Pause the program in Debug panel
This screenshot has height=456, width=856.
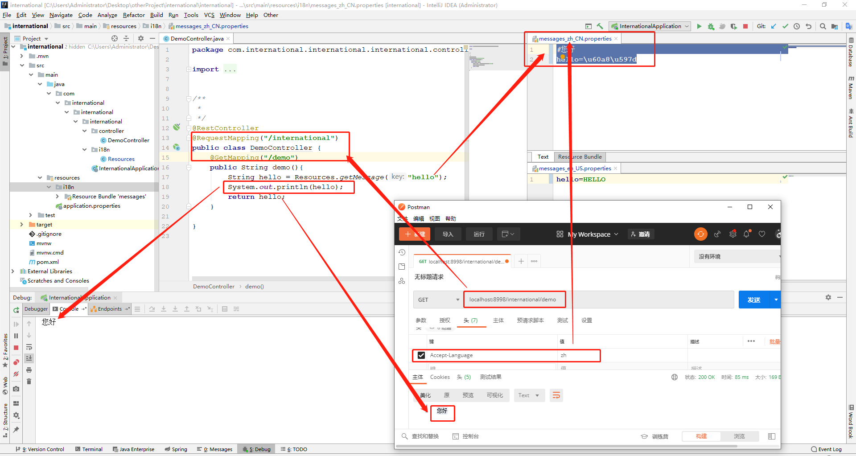[x=16, y=336]
